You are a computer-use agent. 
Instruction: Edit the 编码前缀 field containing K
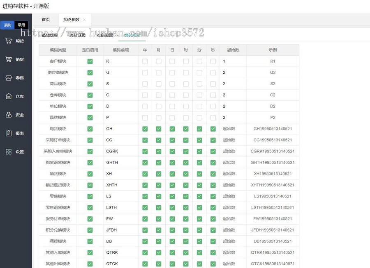[120, 61]
